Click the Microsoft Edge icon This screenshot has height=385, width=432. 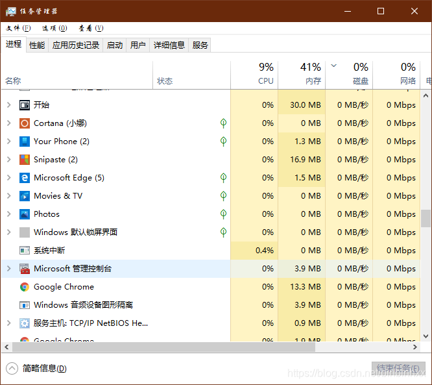25,178
